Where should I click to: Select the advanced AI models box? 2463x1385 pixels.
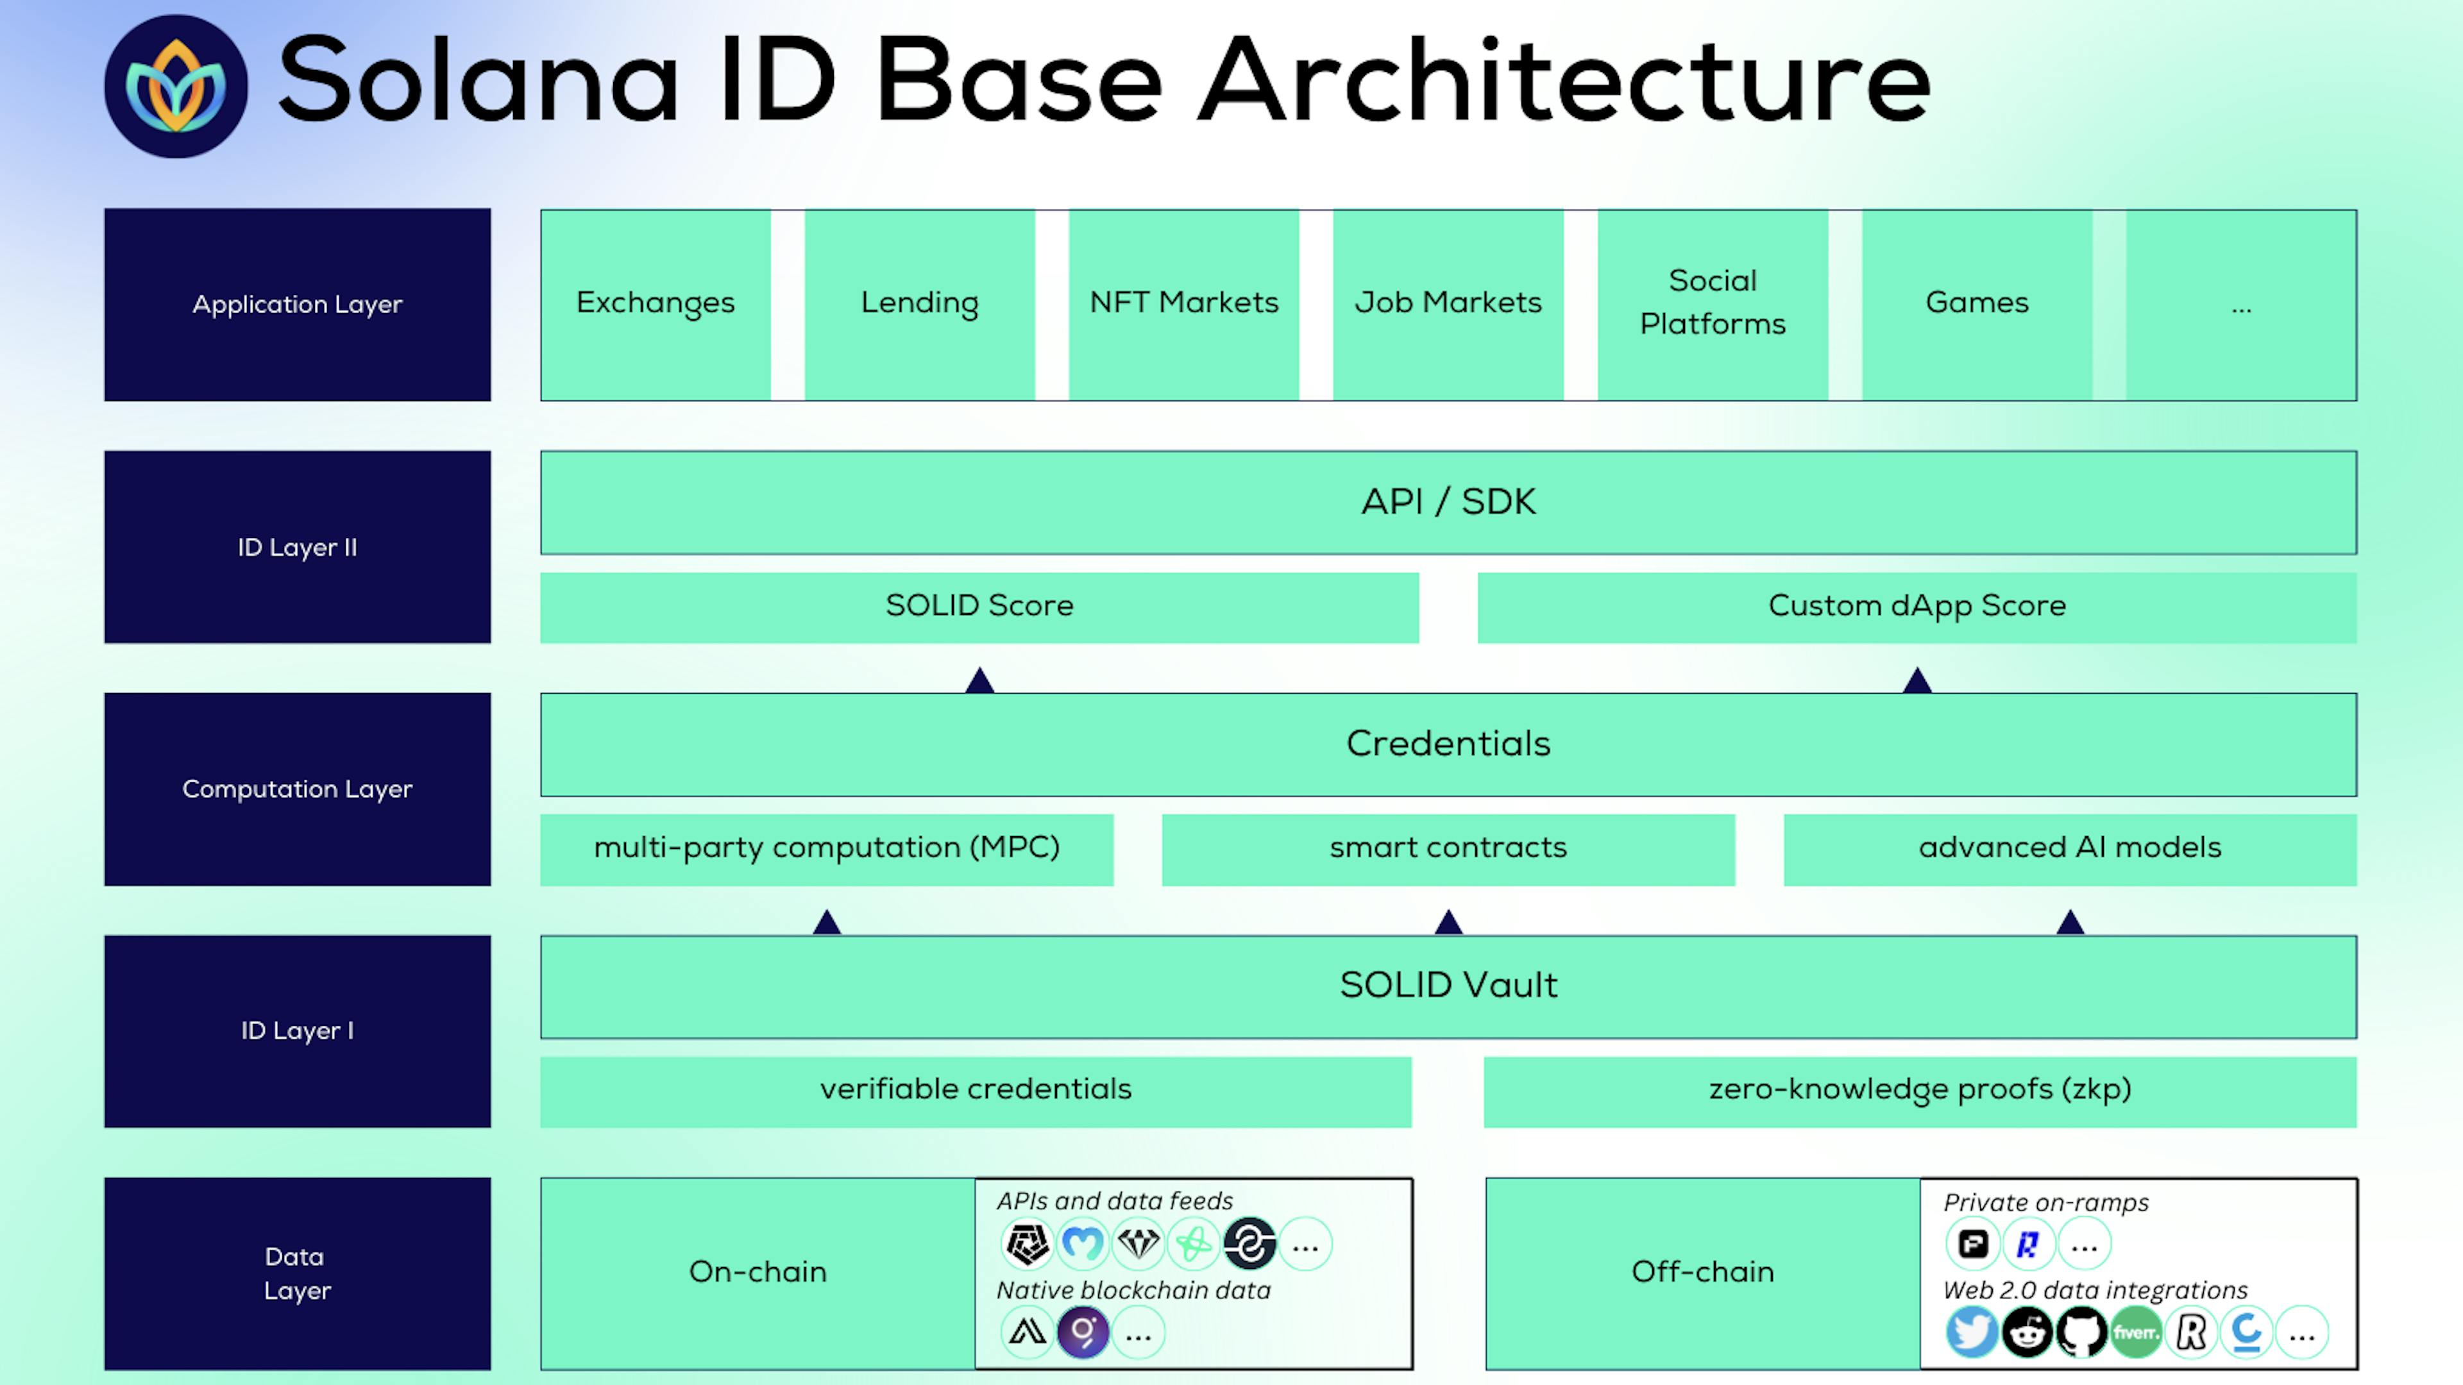(x=2070, y=850)
